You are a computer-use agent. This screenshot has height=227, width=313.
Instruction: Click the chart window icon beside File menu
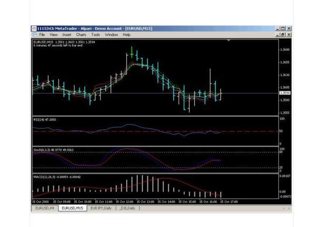[35, 35]
